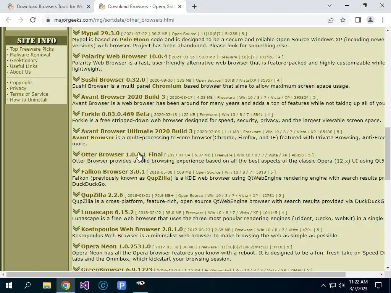
Task: Open Chrome side panel icon
Action: pyautogui.click(x=358, y=20)
